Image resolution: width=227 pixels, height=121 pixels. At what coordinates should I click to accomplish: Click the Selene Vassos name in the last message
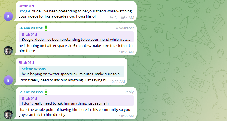point(30,92)
